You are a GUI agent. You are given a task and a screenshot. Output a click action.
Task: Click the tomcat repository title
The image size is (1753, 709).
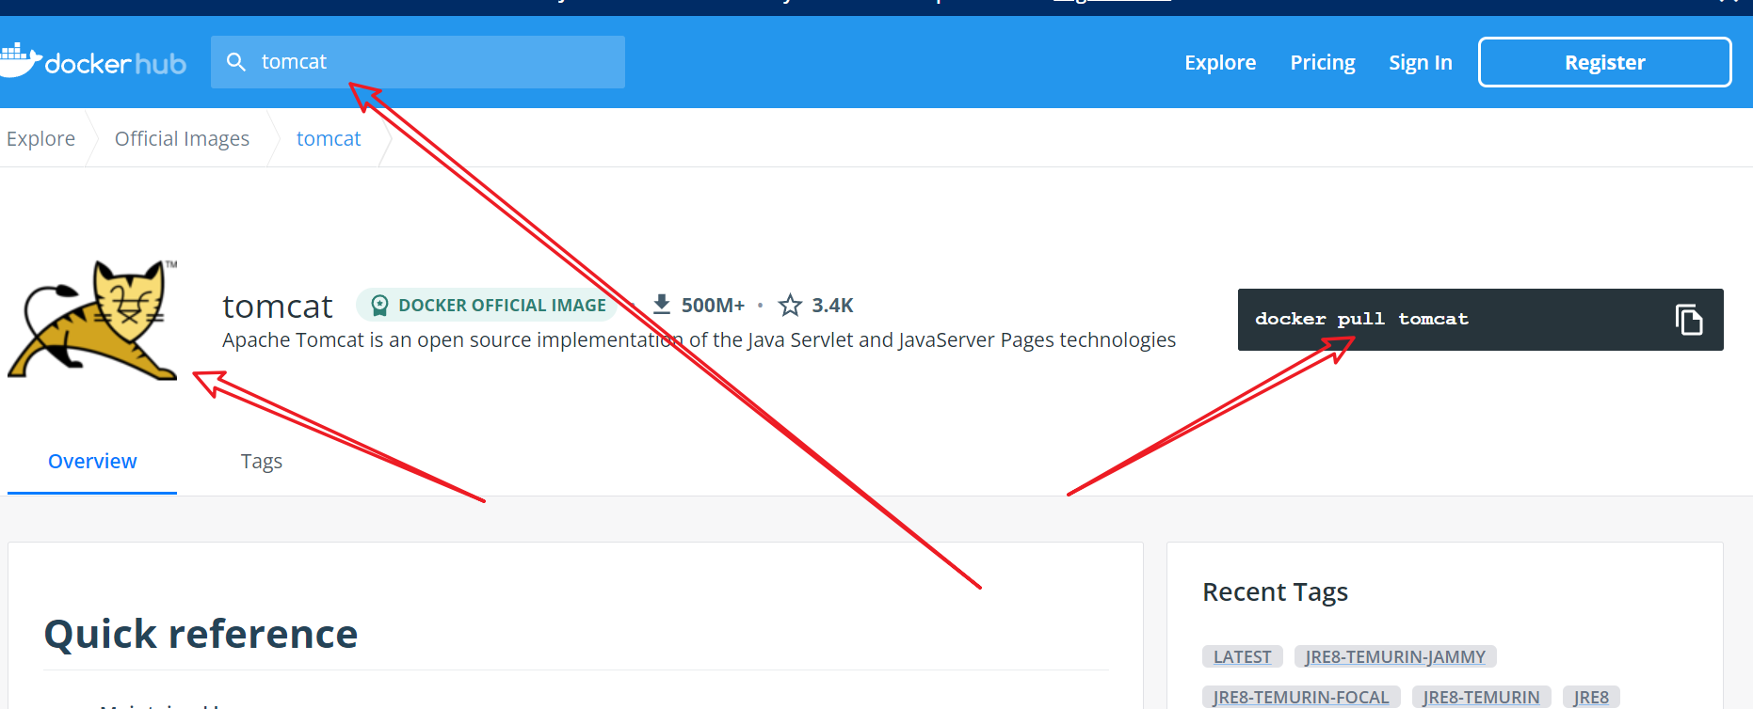[278, 307]
